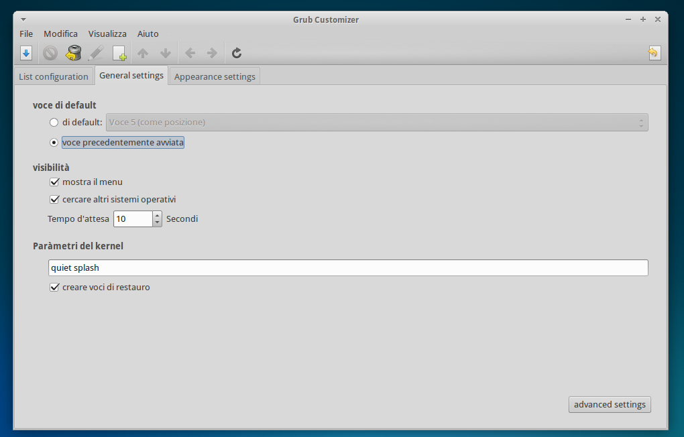Screen dimensions: 684x437
Task: Click the pencil Edit entry icon
Action: tap(96, 53)
